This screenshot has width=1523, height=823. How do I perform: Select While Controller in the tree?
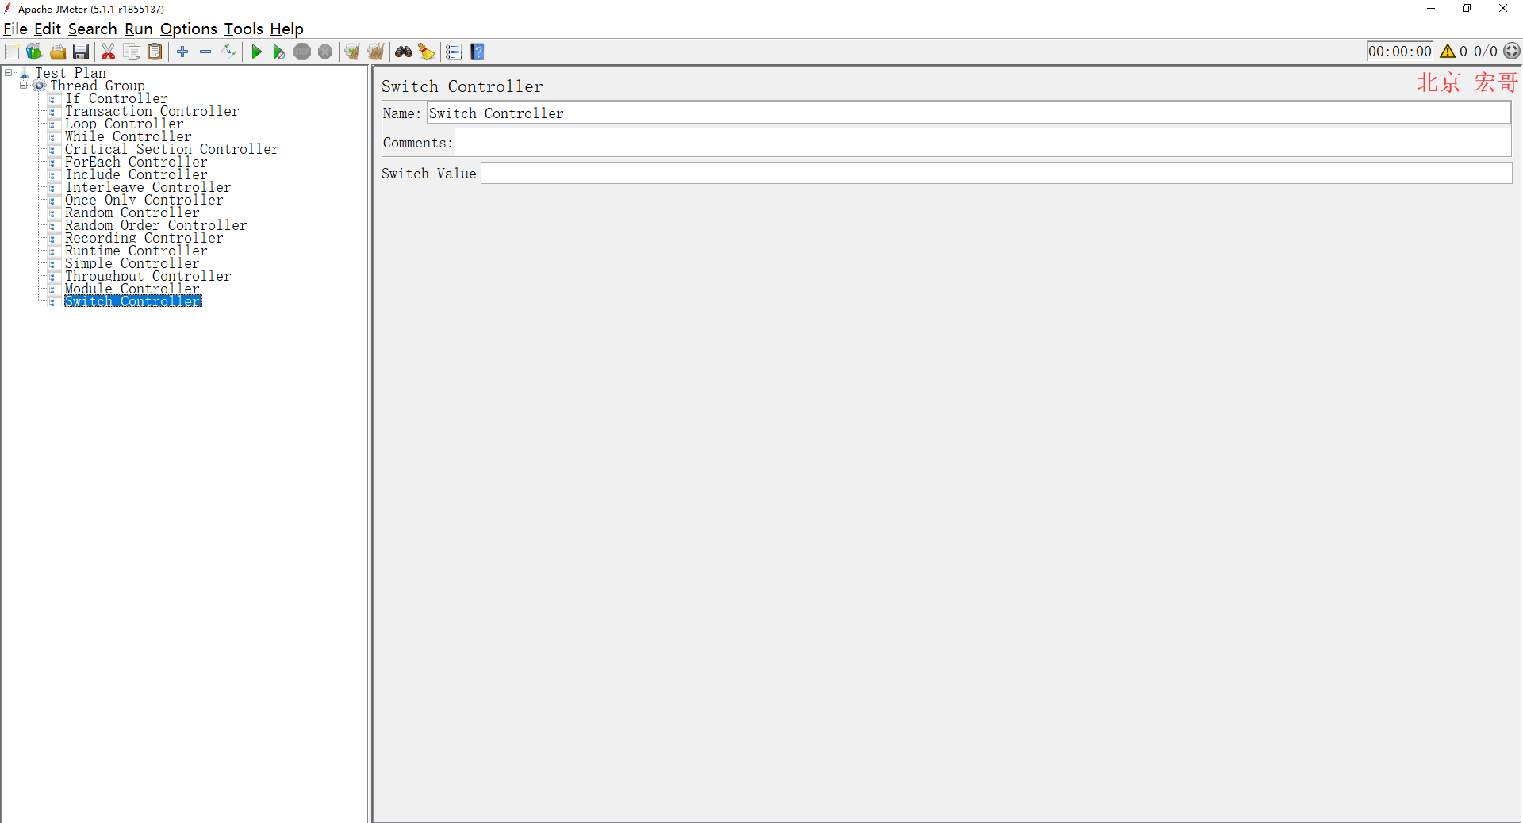(129, 136)
